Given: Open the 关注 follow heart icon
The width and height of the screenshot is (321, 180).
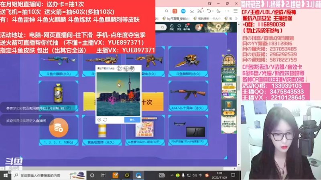Looking at the screenshot, I should coord(179,27).
